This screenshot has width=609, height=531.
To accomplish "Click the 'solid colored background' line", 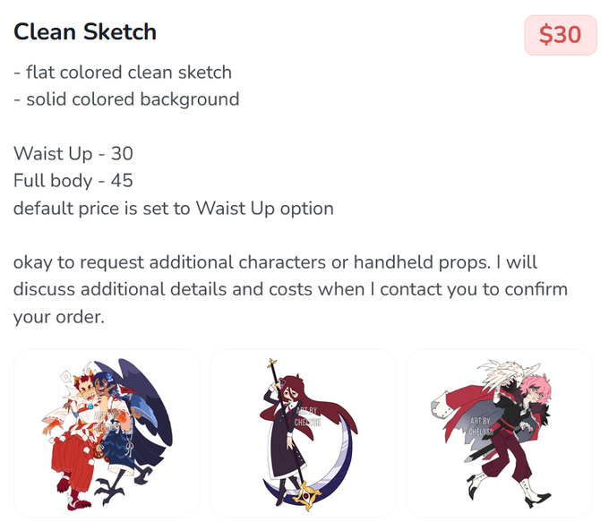I will click(126, 99).
